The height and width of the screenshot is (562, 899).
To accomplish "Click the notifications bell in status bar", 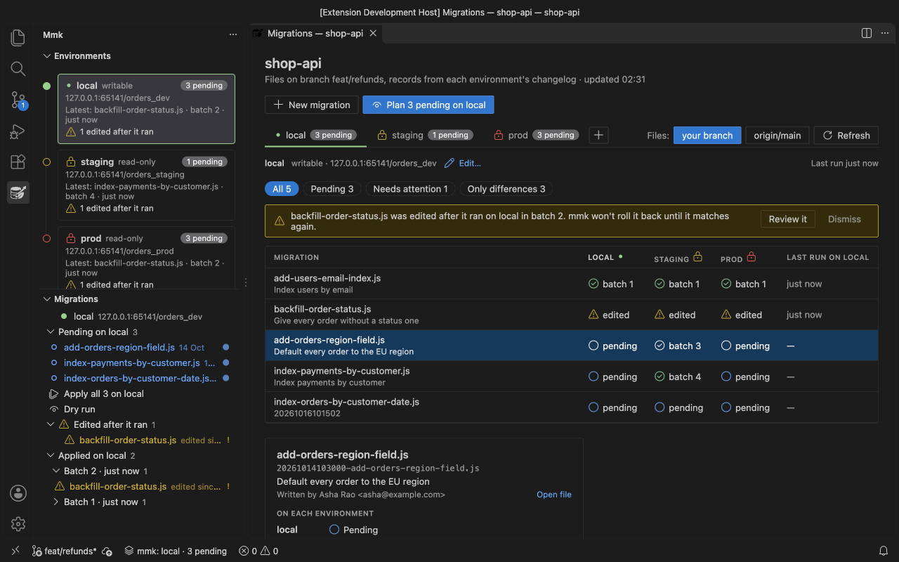I will (884, 551).
